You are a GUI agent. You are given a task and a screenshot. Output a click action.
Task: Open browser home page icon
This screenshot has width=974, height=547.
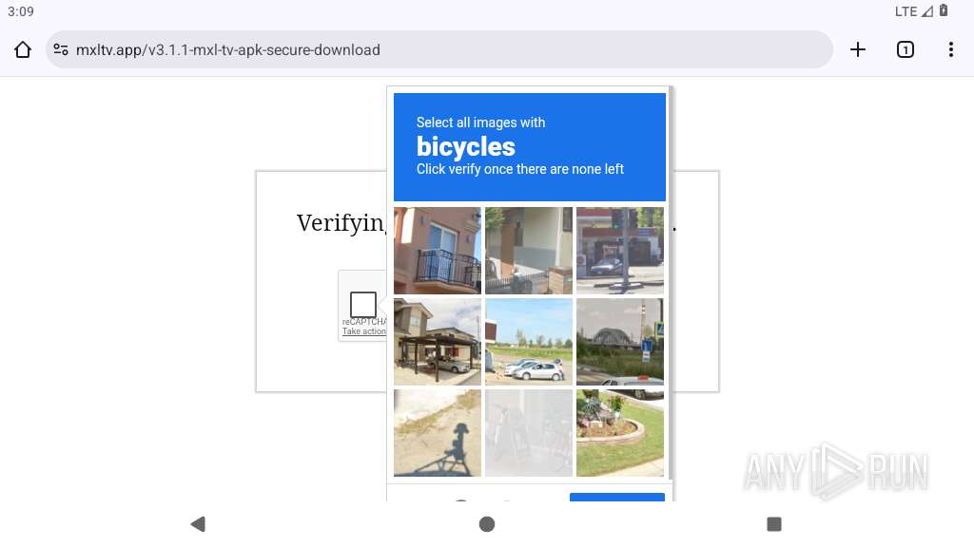coord(23,49)
